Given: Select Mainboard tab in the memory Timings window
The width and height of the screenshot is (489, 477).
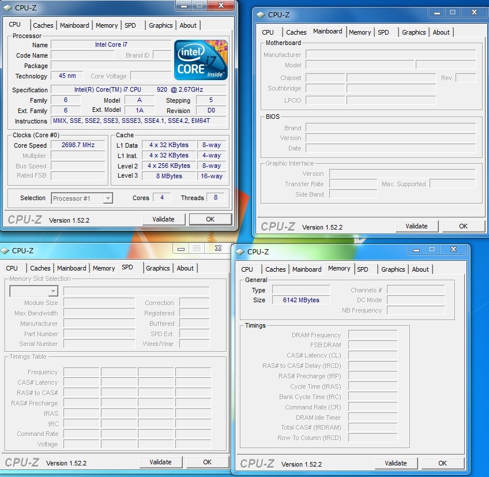Looking at the screenshot, I should (x=307, y=269).
